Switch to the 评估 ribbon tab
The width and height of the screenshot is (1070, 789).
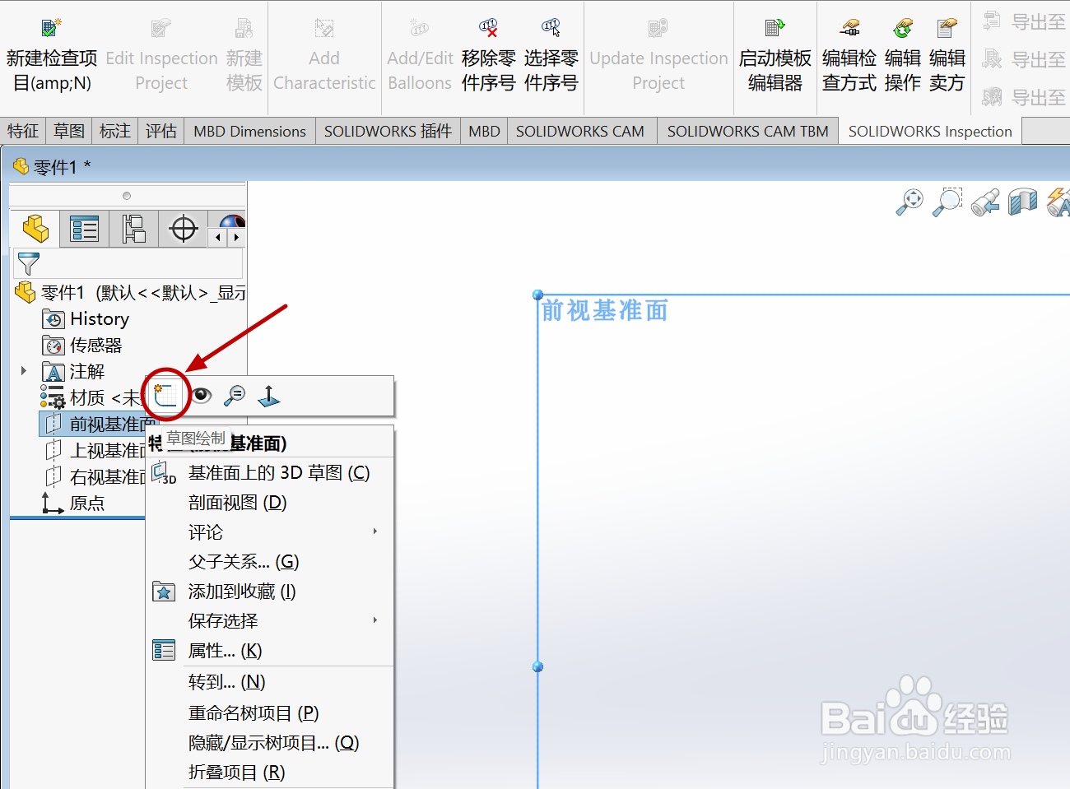click(x=161, y=131)
